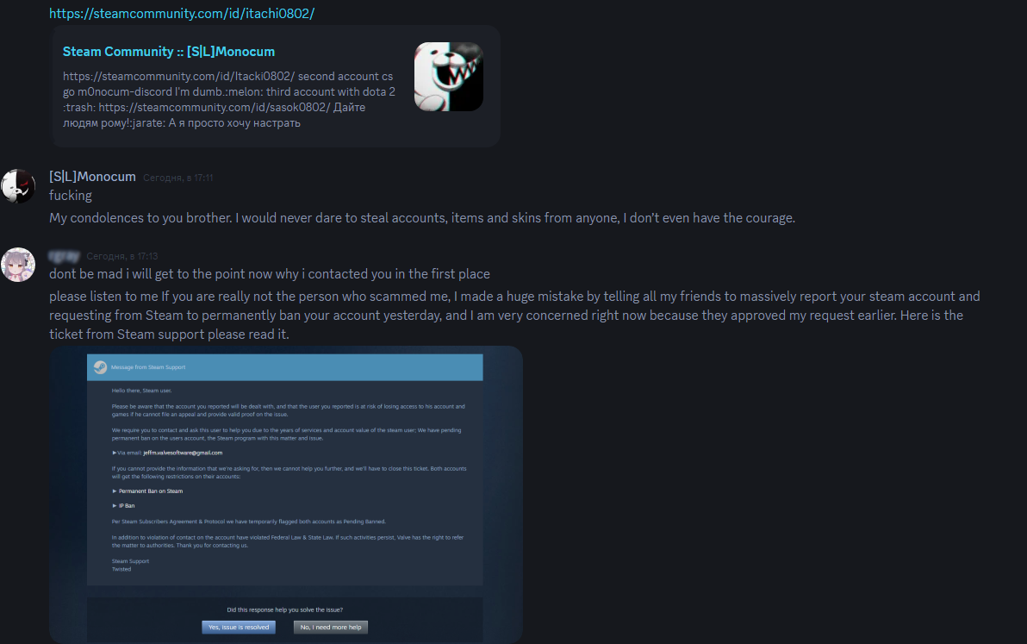Click the IP Ban bullet arrow
1027x644 pixels.
click(x=115, y=506)
